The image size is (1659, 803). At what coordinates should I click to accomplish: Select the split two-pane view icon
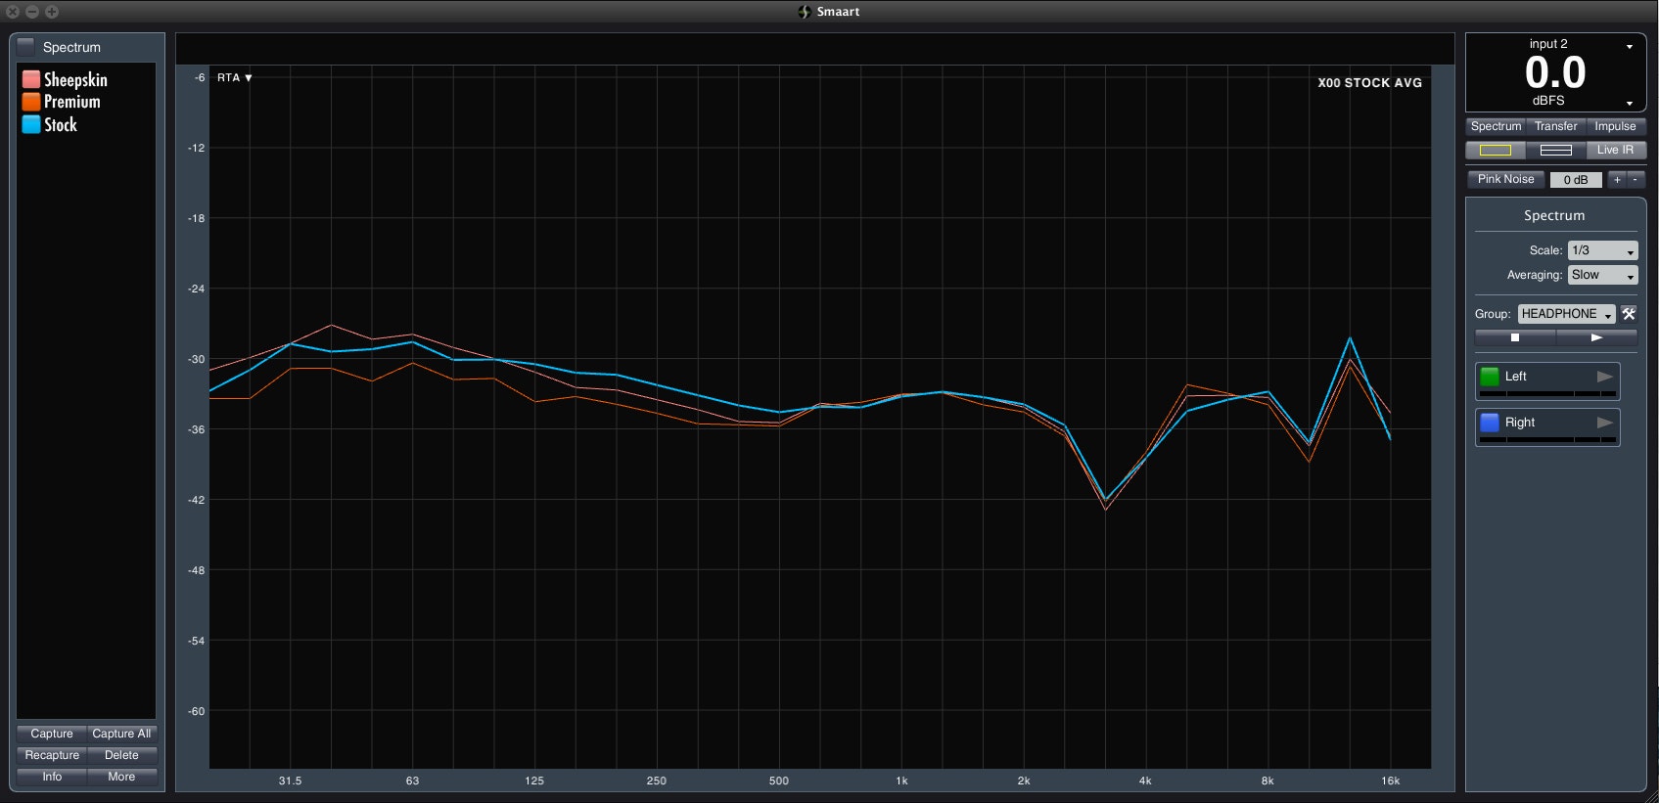(1555, 150)
